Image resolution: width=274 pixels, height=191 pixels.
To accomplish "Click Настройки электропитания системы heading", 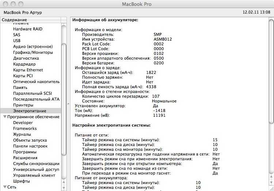I will (x=111, y=126).
